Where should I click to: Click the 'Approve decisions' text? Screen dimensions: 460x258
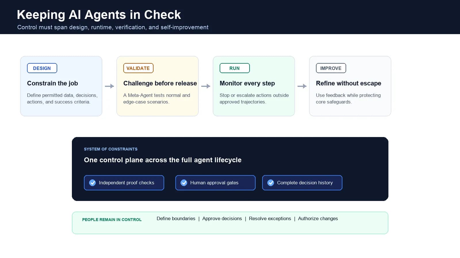coord(222,218)
